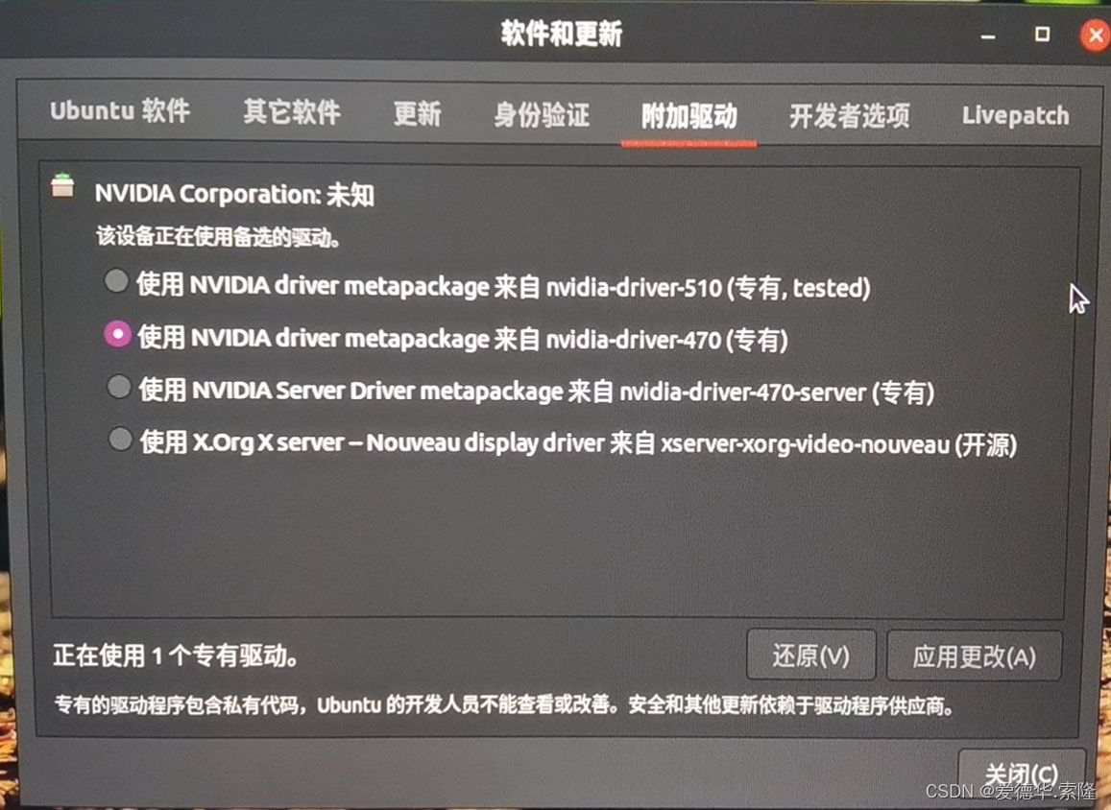Click the NVIDIA Corporation: 未知 device heading
Image resolution: width=1111 pixels, height=810 pixels.
point(234,194)
